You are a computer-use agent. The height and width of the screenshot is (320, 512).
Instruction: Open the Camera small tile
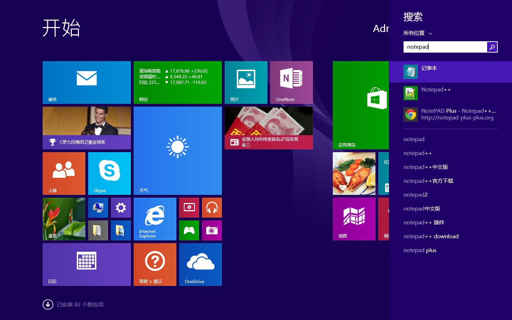coord(212,230)
